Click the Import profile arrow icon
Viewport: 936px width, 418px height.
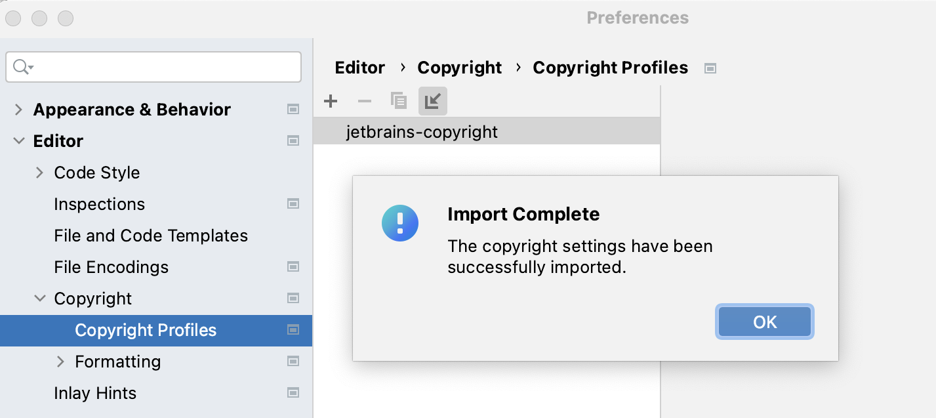pos(433,101)
